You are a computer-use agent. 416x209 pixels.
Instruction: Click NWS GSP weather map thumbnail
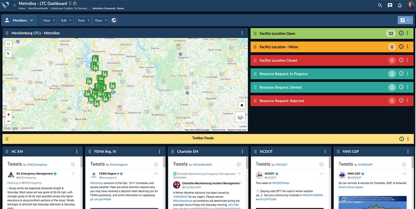[372, 202]
